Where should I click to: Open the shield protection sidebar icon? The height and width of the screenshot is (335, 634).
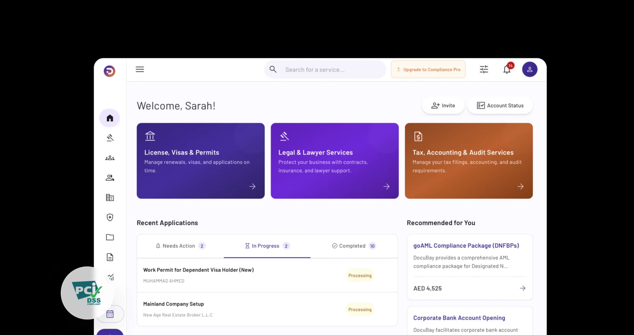(x=110, y=217)
